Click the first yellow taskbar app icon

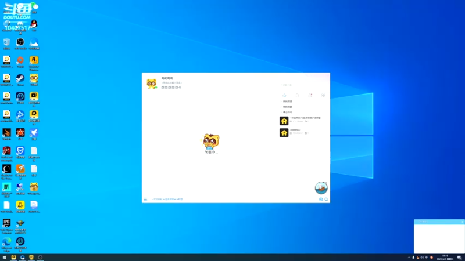tap(13, 258)
